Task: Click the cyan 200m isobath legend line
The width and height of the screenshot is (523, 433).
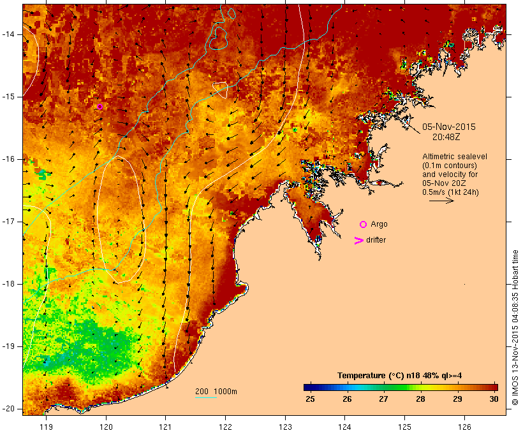Action: pyautogui.click(x=206, y=397)
